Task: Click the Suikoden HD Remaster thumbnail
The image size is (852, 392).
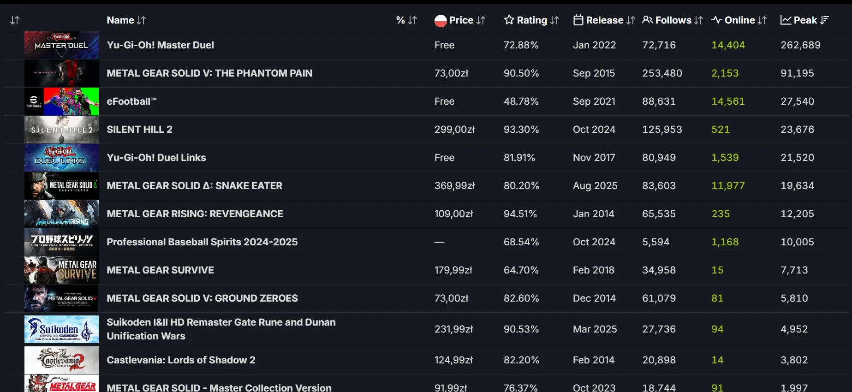Action: [61, 329]
